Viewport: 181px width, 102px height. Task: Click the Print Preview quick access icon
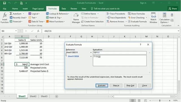pos(21,3)
